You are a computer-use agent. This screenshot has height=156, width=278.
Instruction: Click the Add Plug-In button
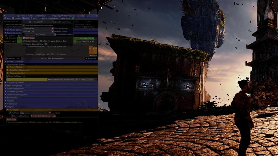pyautogui.click(x=11, y=119)
